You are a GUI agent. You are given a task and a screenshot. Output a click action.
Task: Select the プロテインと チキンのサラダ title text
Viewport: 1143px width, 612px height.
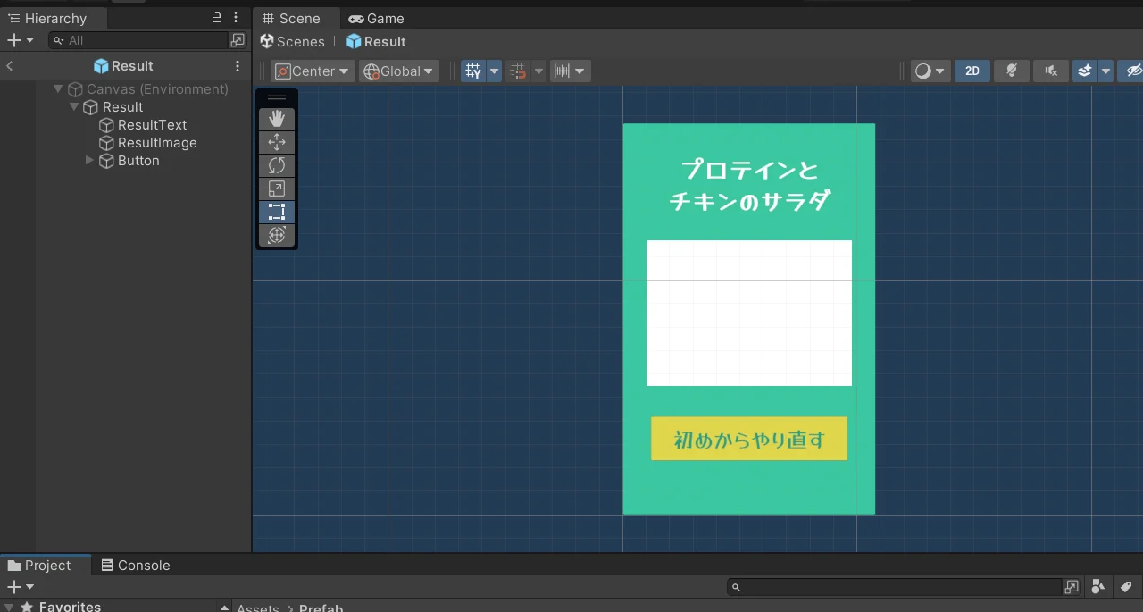(x=749, y=185)
